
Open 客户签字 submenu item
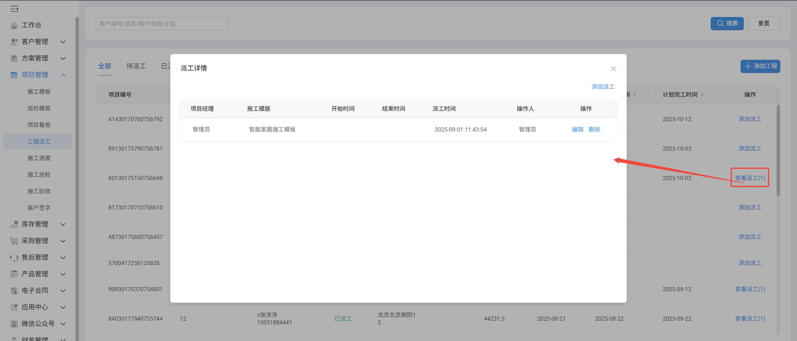coord(39,208)
